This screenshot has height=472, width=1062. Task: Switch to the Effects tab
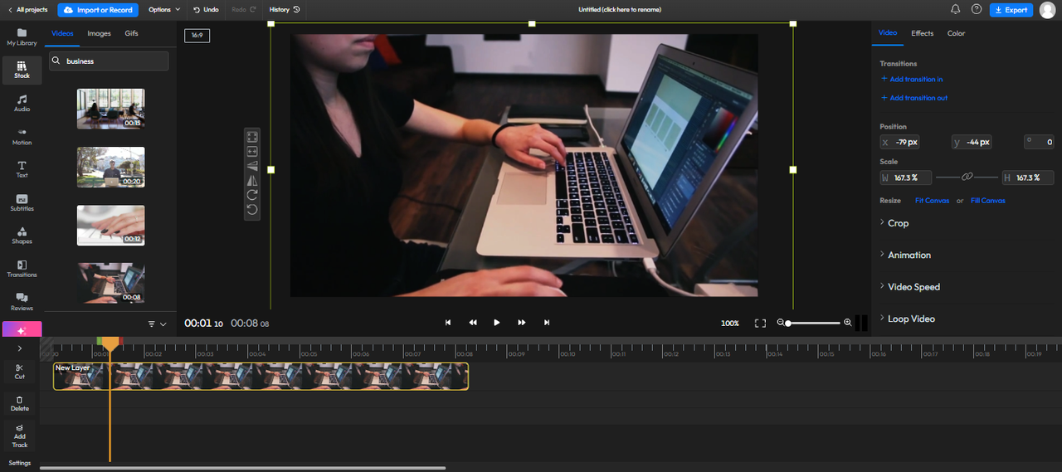[922, 33]
